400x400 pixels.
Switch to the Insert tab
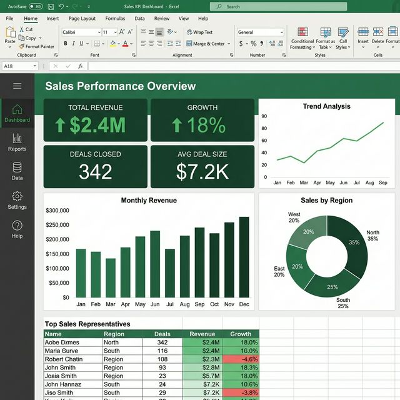coord(52,18)
